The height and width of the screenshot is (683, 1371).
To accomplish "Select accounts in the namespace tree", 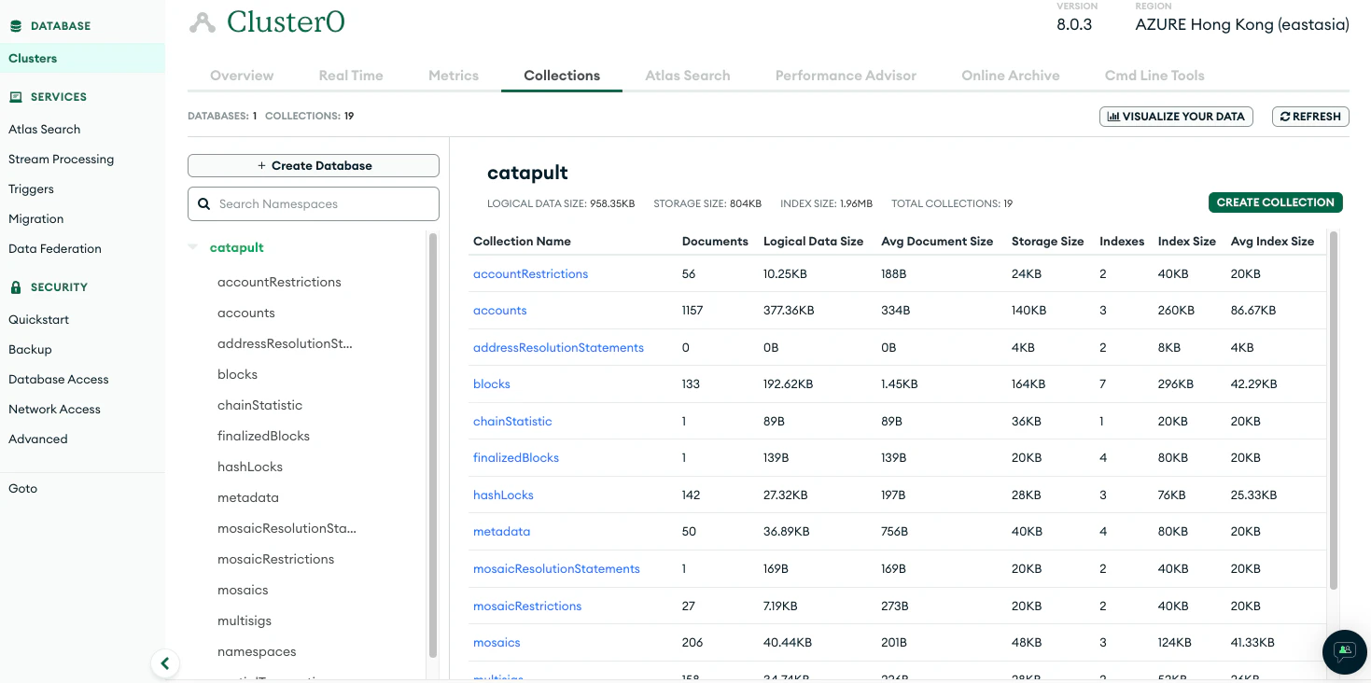I will click(246, 314).
